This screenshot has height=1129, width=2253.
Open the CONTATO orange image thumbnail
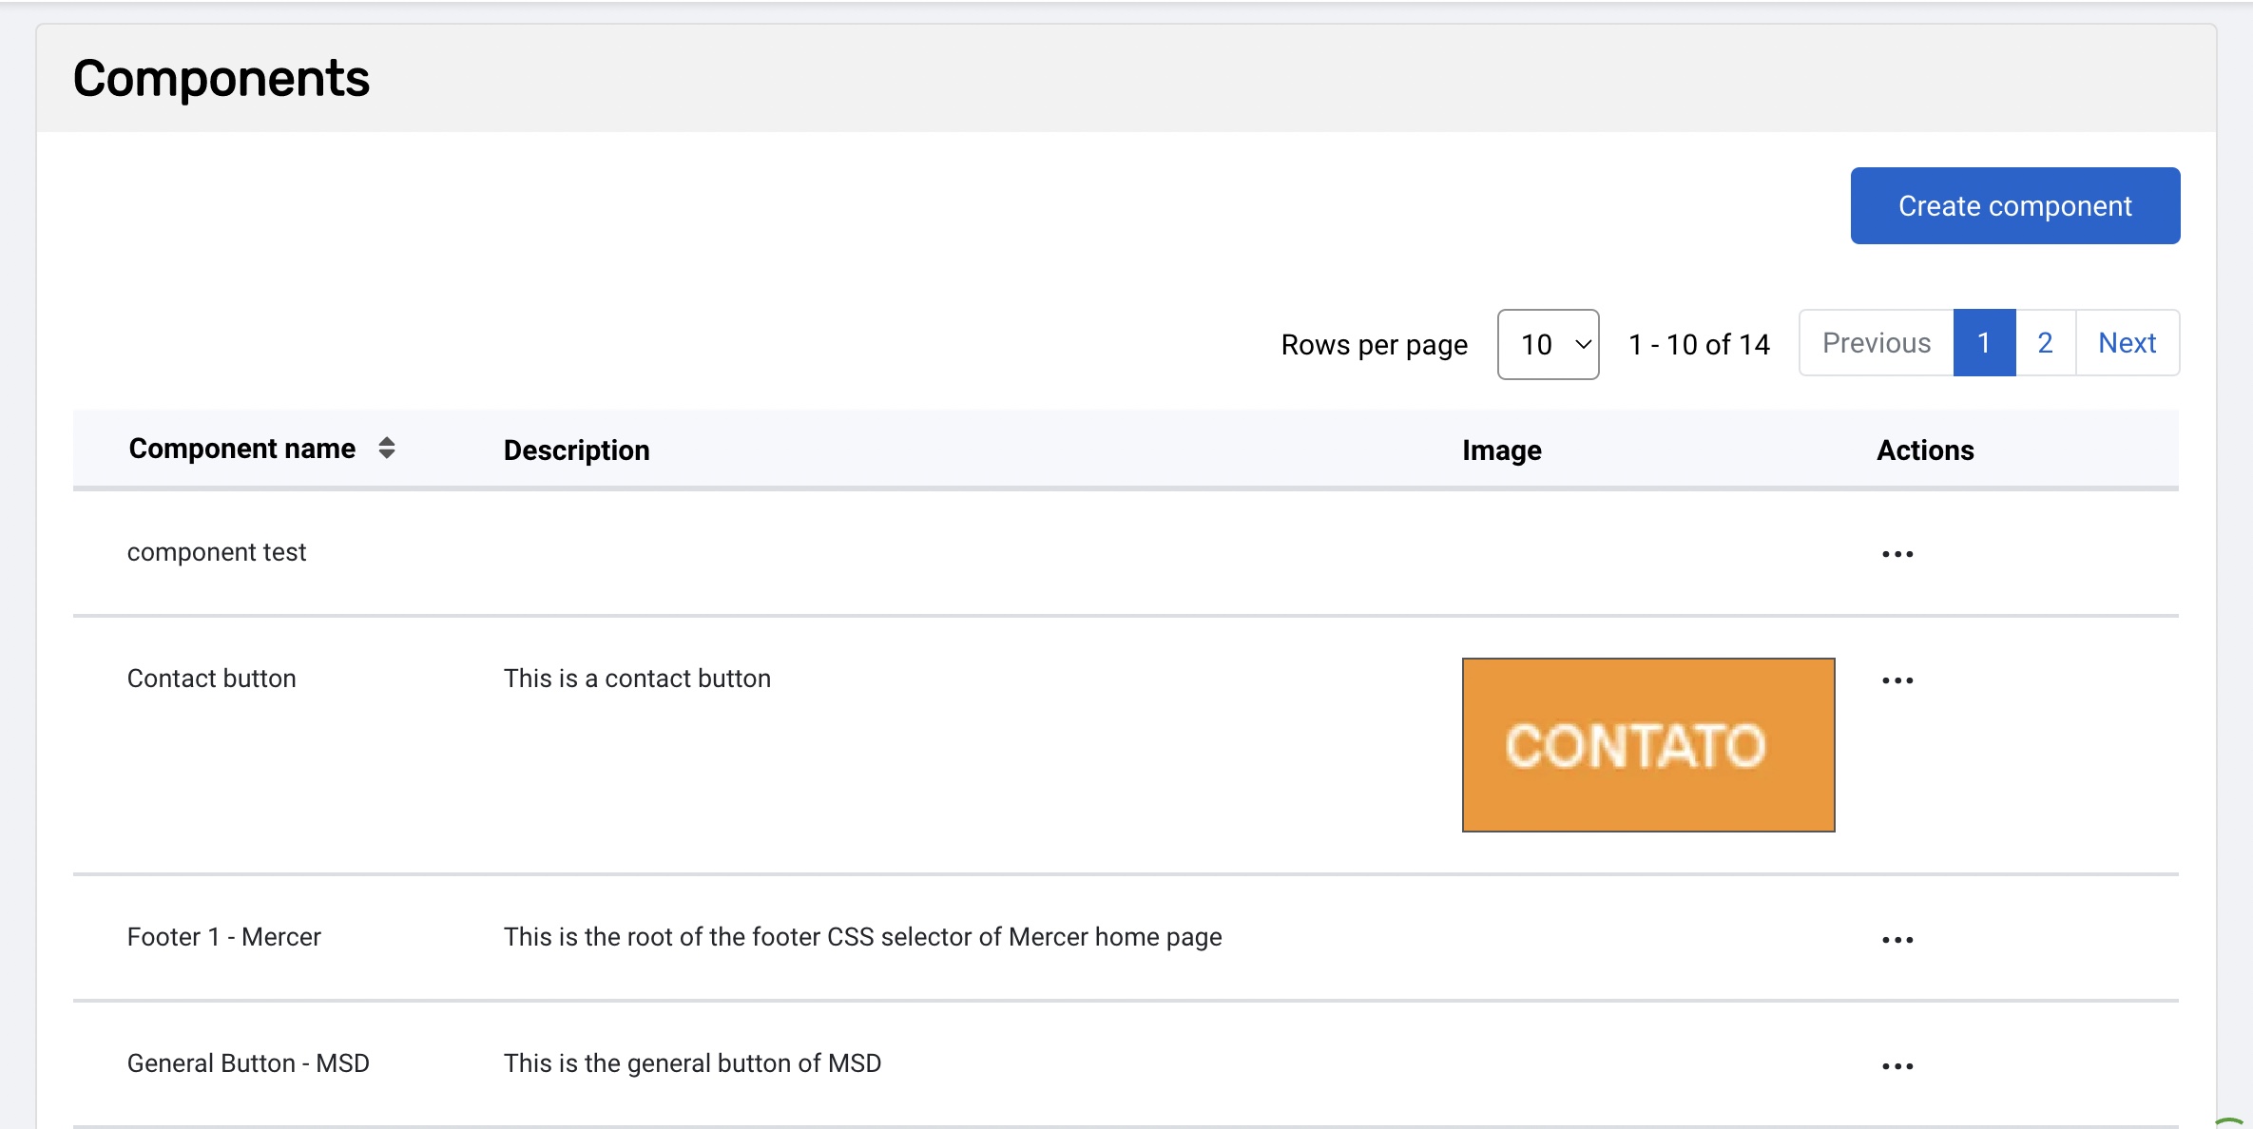point(1647,745)
